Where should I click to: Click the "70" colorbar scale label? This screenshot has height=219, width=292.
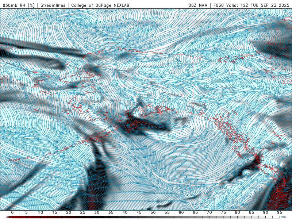pos(209,212)
